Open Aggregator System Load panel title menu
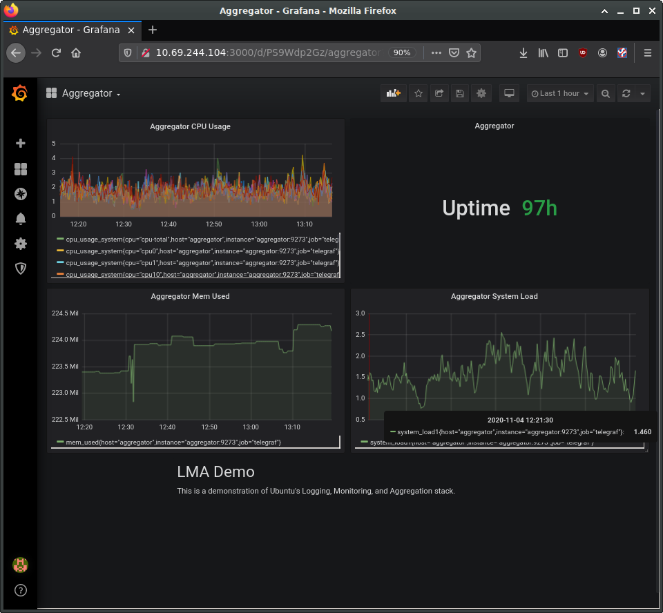The image size is (663, 613). click(494, 296)
